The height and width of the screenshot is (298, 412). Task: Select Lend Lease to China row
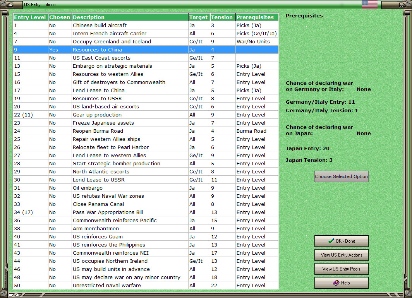point(146,91)
